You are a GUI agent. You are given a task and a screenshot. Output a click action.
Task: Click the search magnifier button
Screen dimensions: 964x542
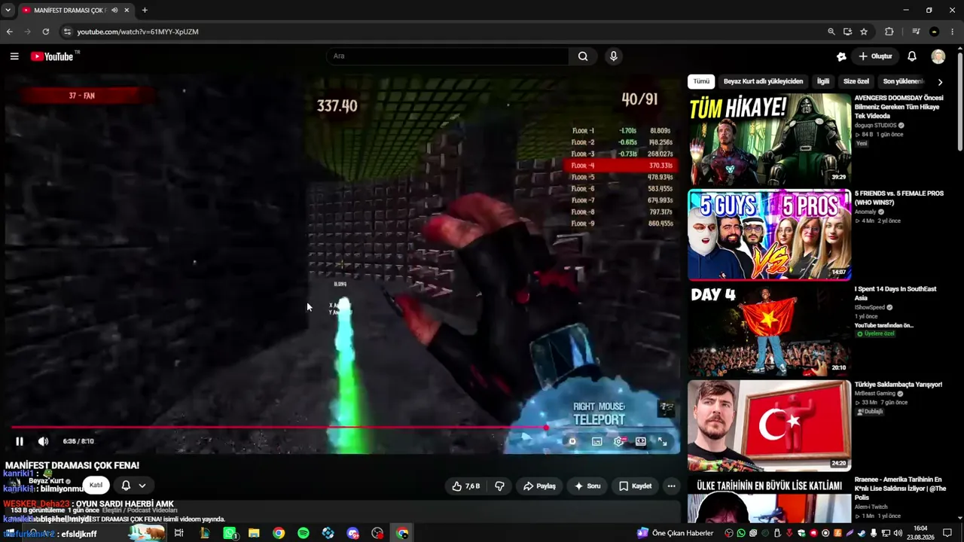click(x=583, y=56)
